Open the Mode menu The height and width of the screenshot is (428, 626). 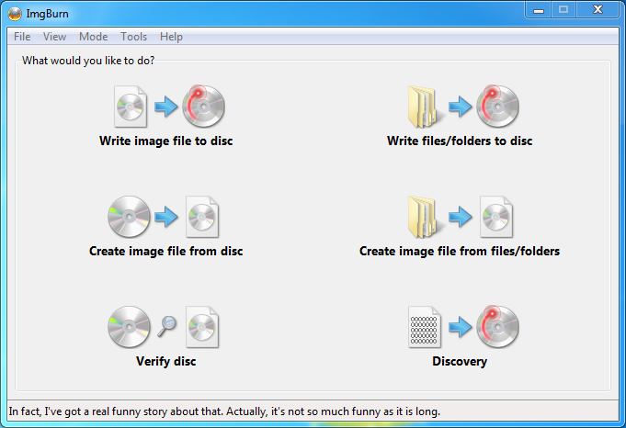coord(93,37)
